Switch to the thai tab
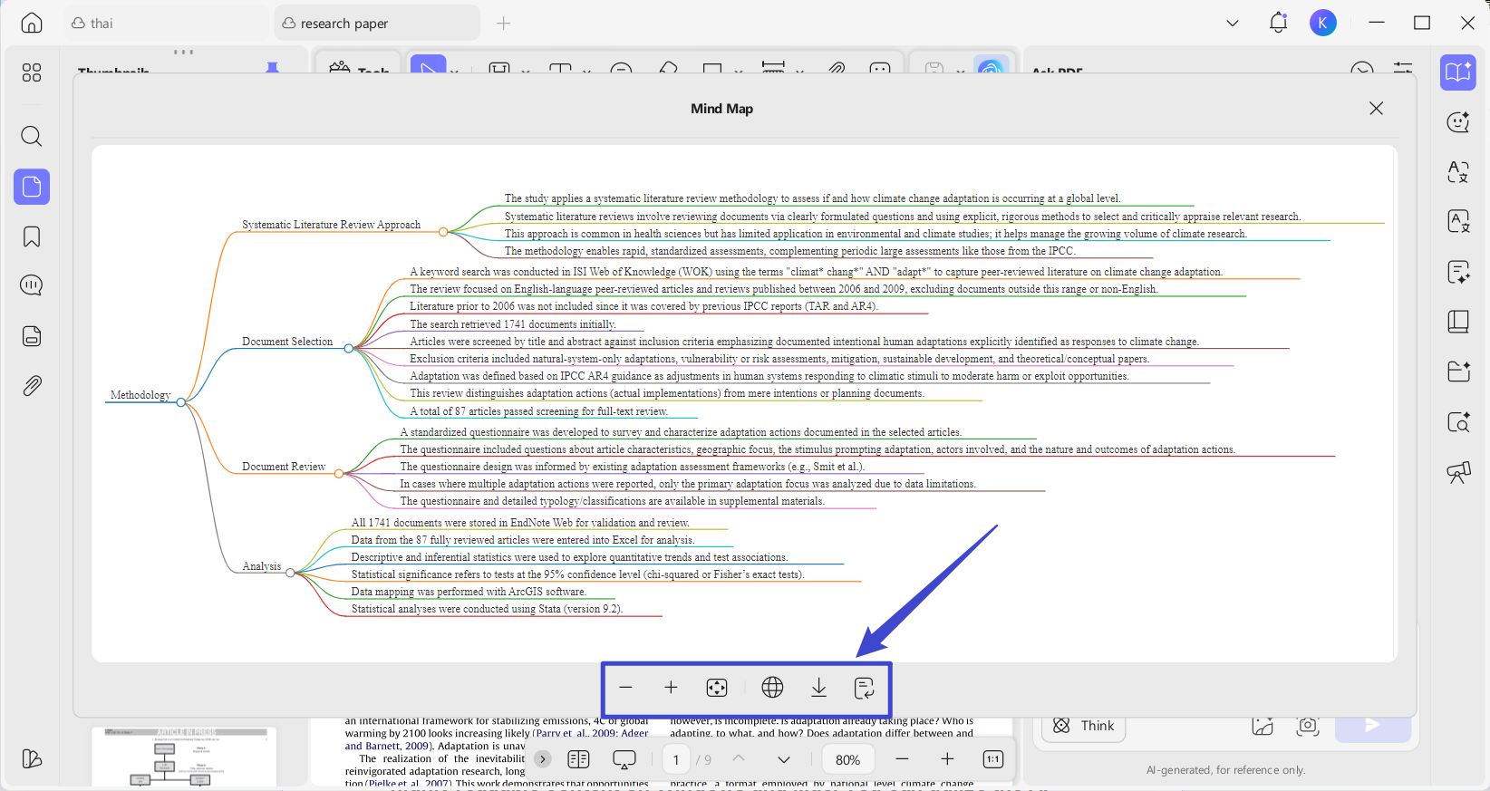This screenshot has height=791, width=1490. coord(168,24)
